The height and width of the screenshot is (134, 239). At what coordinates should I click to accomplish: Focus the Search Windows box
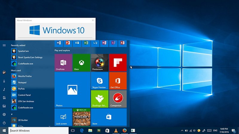click(39, 130)
